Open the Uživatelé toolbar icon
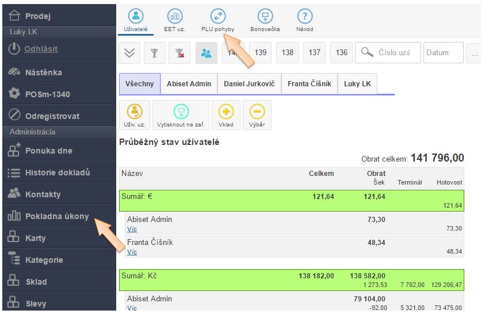The width and height of the screenshot is (485, 314). 136,17
